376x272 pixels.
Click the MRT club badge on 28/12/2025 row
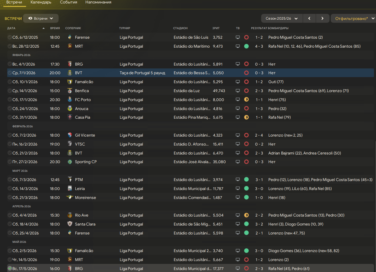click(x=70, y=46)
